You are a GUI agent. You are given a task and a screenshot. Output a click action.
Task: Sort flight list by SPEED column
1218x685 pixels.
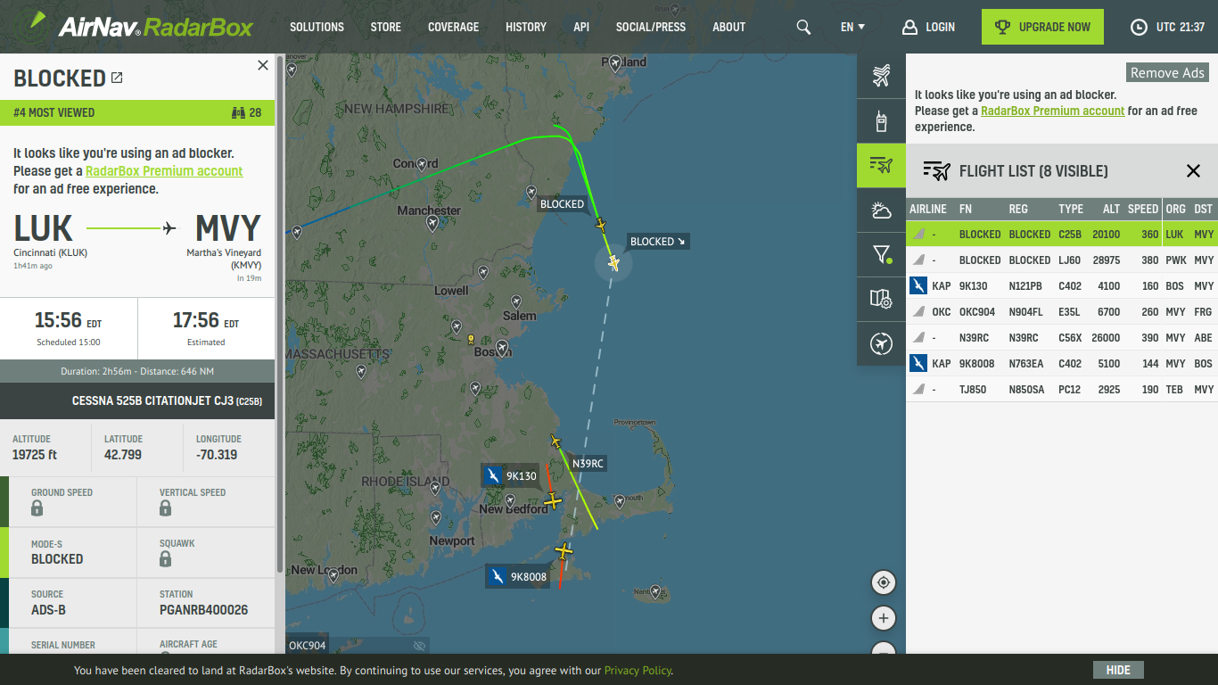click(x=1143, y=209)
